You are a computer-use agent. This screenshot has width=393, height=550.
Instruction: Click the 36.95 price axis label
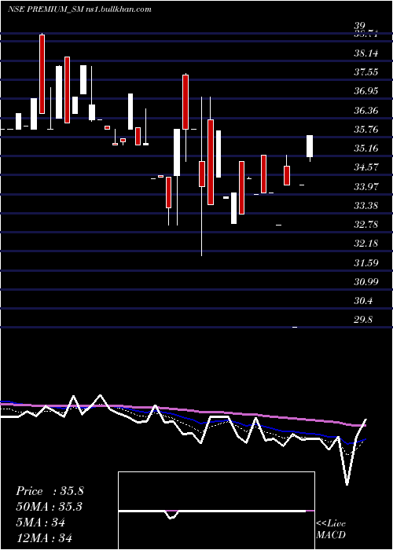pos(366,91)
